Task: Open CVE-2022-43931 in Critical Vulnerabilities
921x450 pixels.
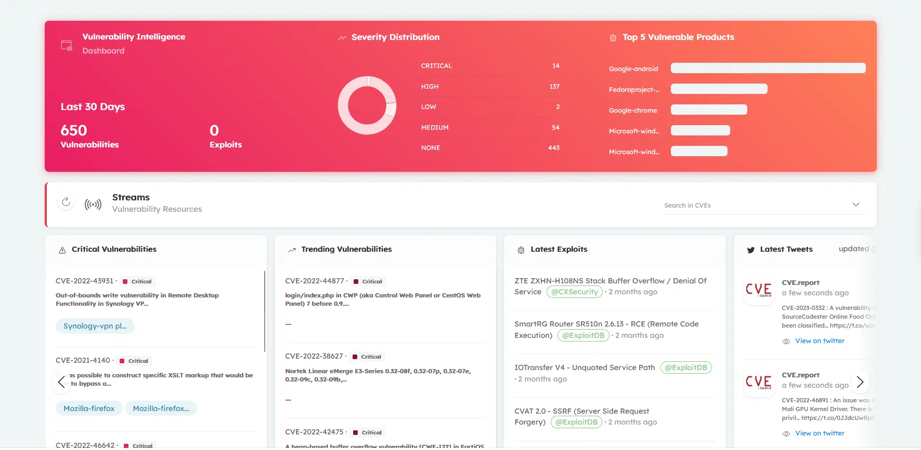Action: 84,281
